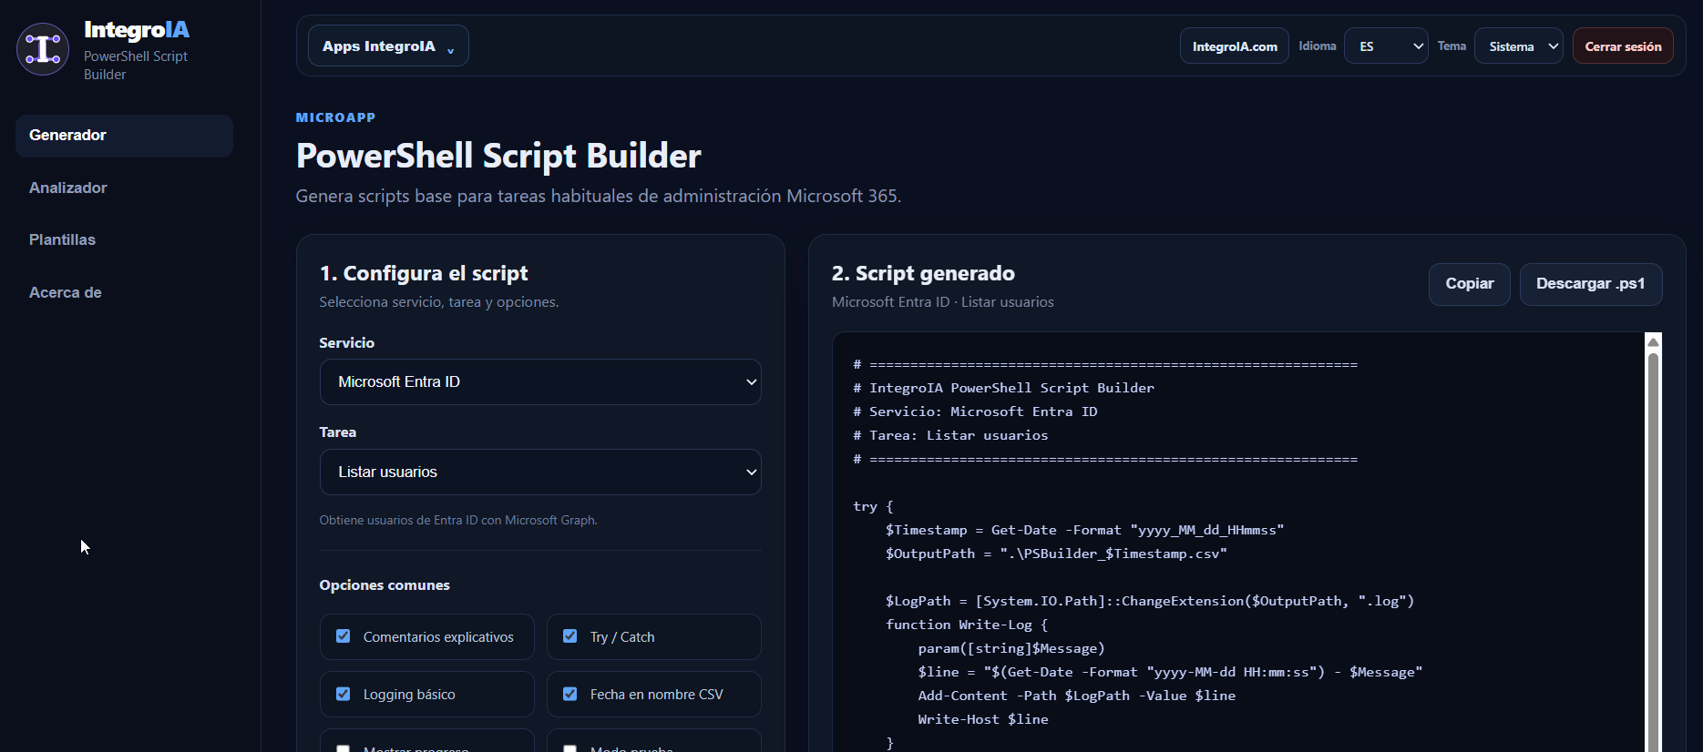1703x752 pixels.
Task: Click the Cerrar sesión button
Action: point(1623,46)
